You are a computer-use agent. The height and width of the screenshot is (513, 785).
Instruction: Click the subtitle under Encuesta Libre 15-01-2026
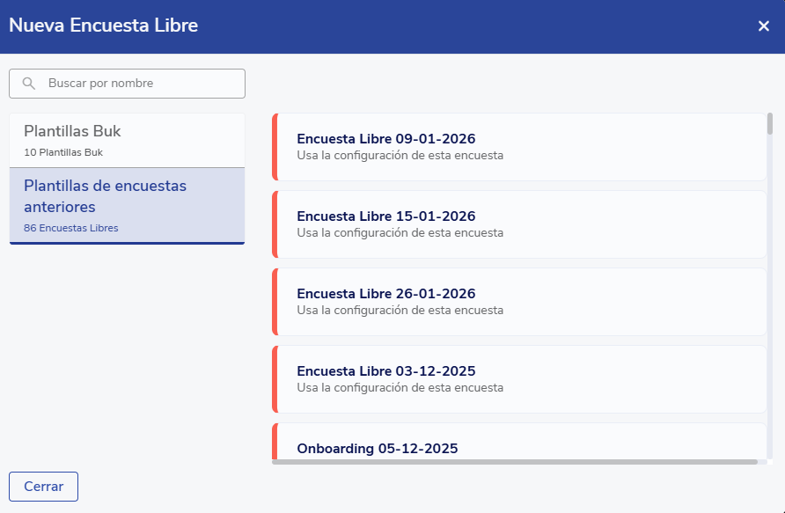click(x=400, y=233)
